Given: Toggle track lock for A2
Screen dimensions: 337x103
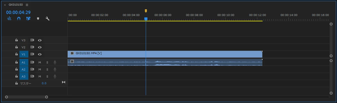Looking at the screenshot, I should tap(16, 69).
